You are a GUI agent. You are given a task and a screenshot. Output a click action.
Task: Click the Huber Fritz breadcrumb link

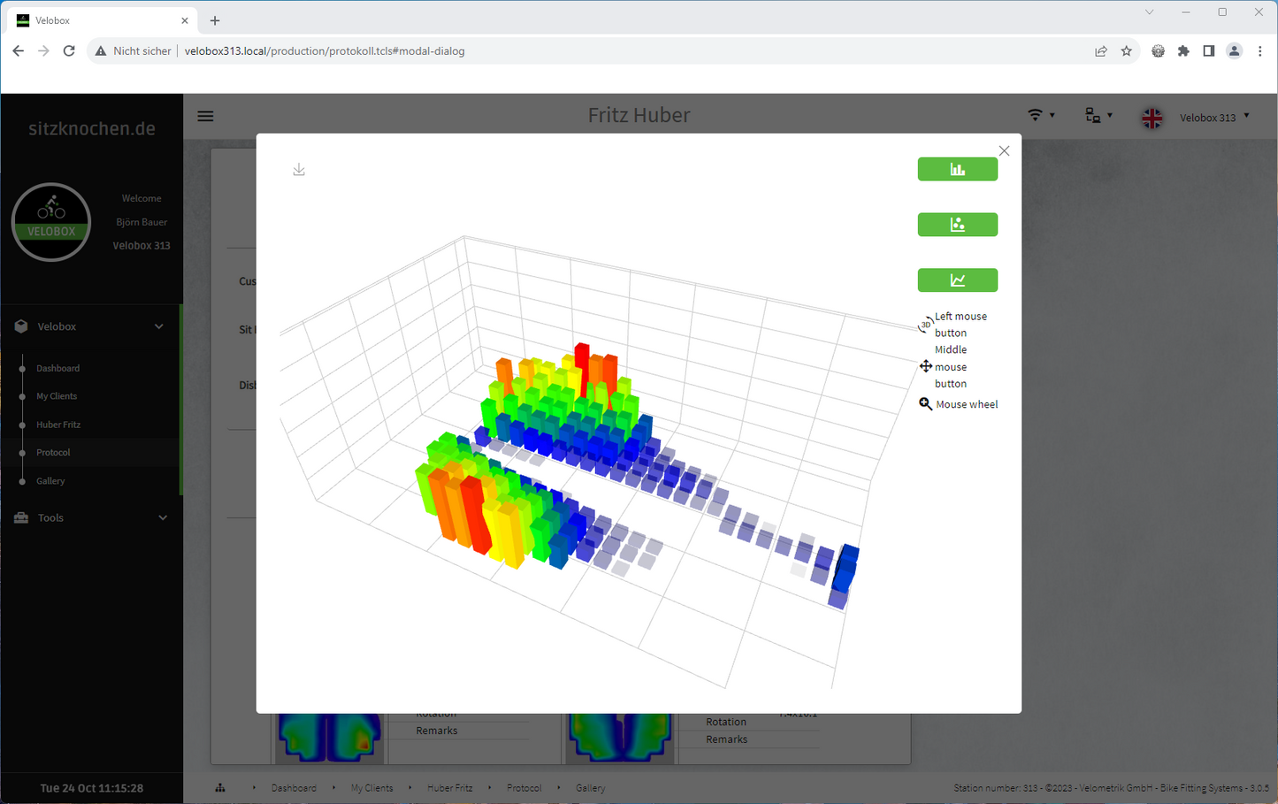449,788
